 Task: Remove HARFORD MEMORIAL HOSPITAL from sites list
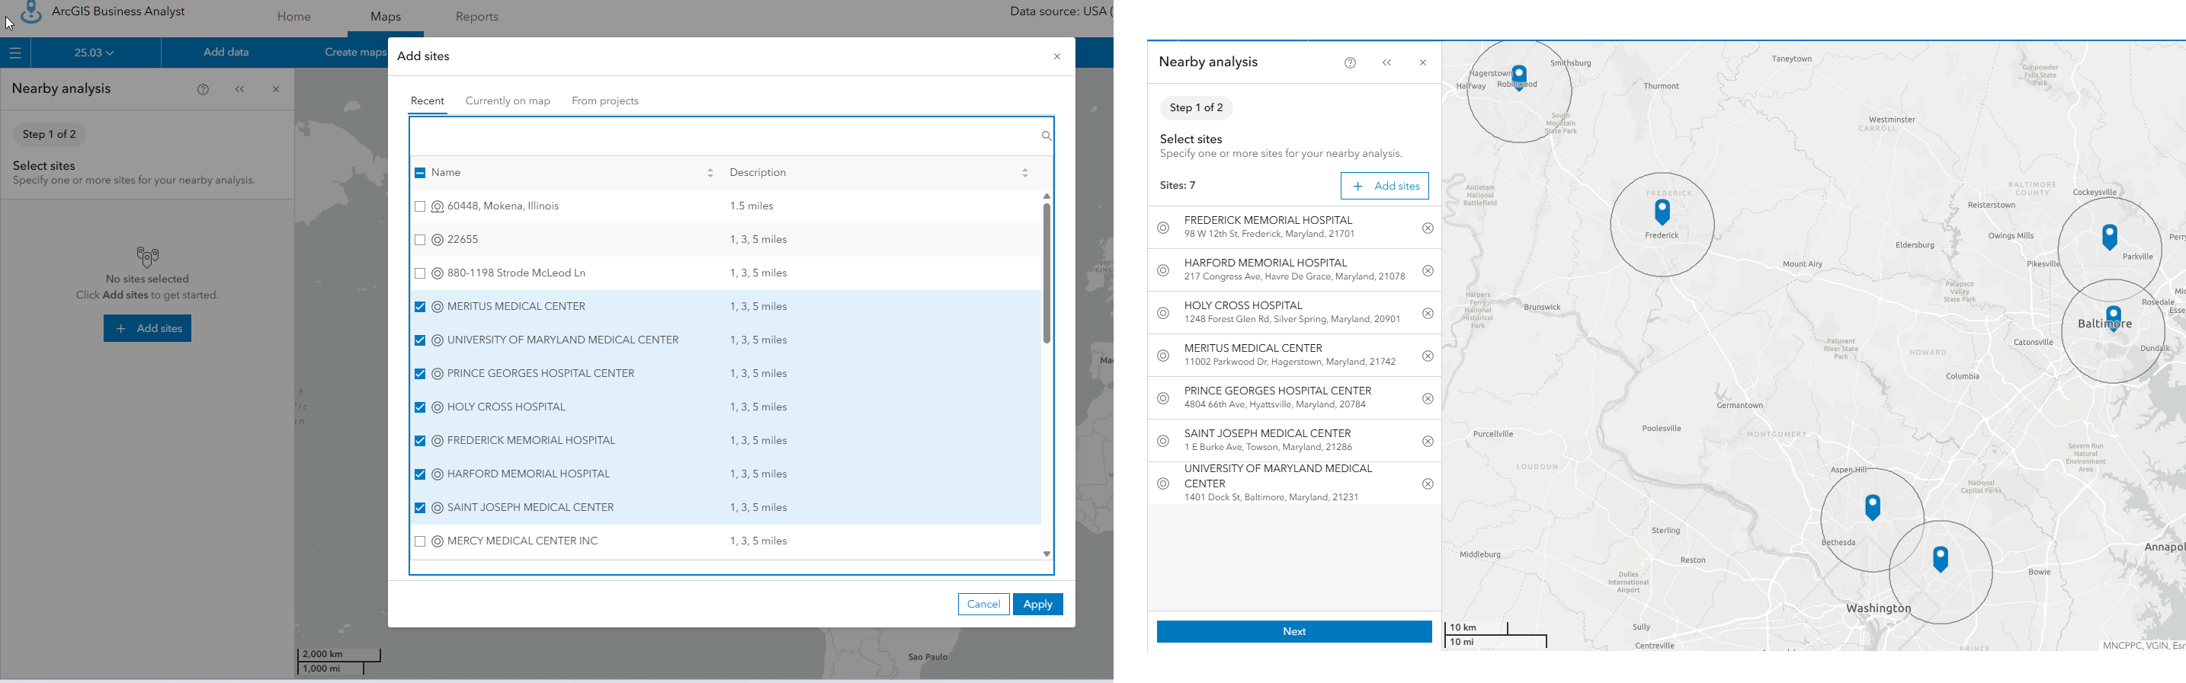click(1428, 270)
